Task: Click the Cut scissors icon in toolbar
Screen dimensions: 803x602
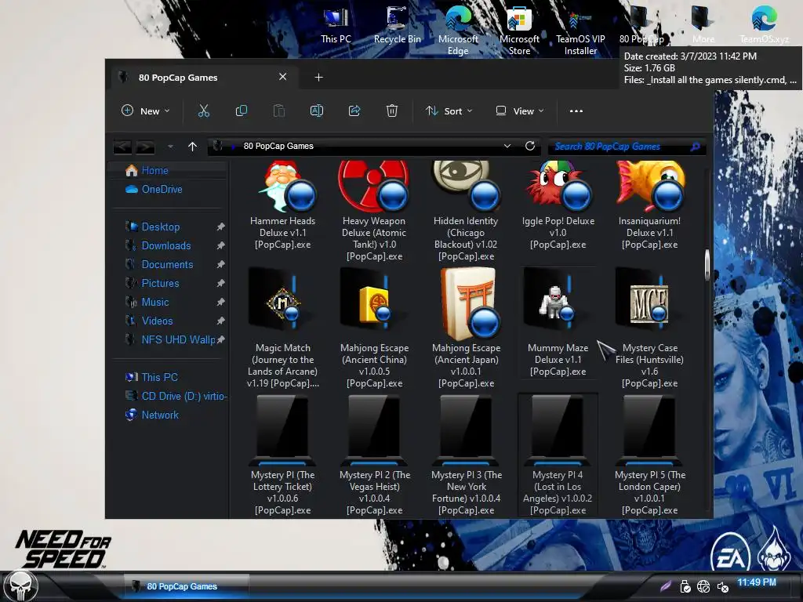Action: [204, 111]
